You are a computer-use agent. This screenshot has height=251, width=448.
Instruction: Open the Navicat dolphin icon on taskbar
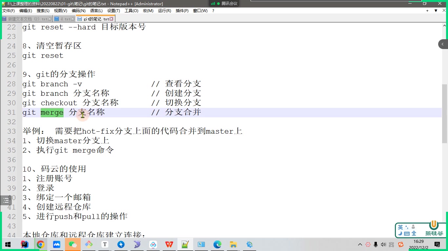click(x=136, y=244)
